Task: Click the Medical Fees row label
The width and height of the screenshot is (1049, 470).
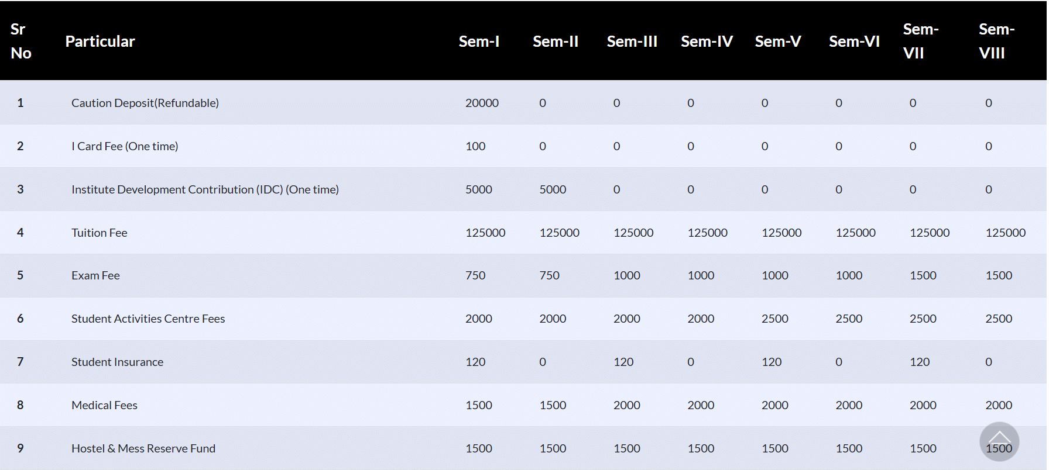Action: click(x=104, y=405)
